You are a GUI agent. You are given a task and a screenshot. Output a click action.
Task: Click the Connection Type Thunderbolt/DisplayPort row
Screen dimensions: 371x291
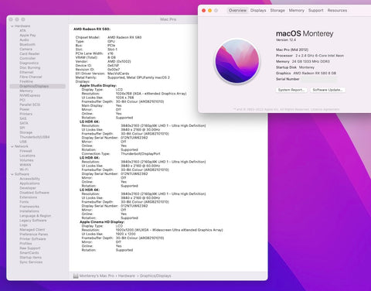[x=121, y=154]
